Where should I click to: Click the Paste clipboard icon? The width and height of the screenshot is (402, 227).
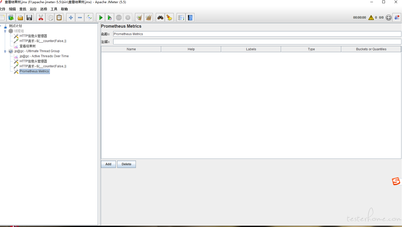59,18
